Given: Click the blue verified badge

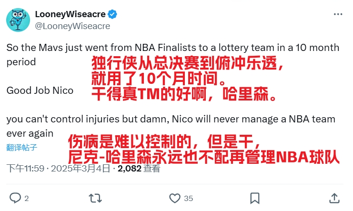Looking at the screenshot, I should pyautogui.click(x=114, y=15).
